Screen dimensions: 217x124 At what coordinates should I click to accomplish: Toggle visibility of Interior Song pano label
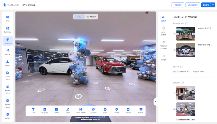[x=174, y=50]
